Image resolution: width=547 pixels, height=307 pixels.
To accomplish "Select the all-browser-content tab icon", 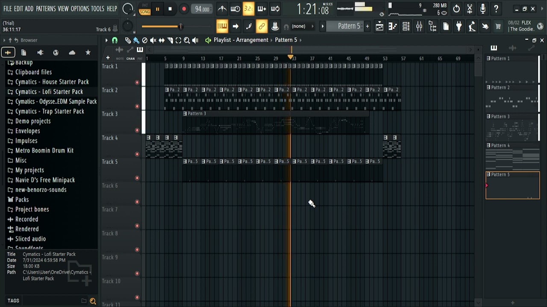I will click(x=8, y=52).
